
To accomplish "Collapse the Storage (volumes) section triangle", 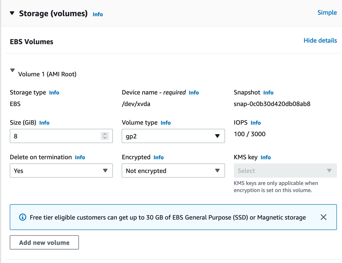I will click(12, 13).
